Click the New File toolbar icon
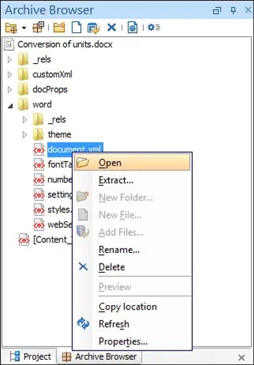Viewport: 254px width, 365px height. click(x=76, y=28)
